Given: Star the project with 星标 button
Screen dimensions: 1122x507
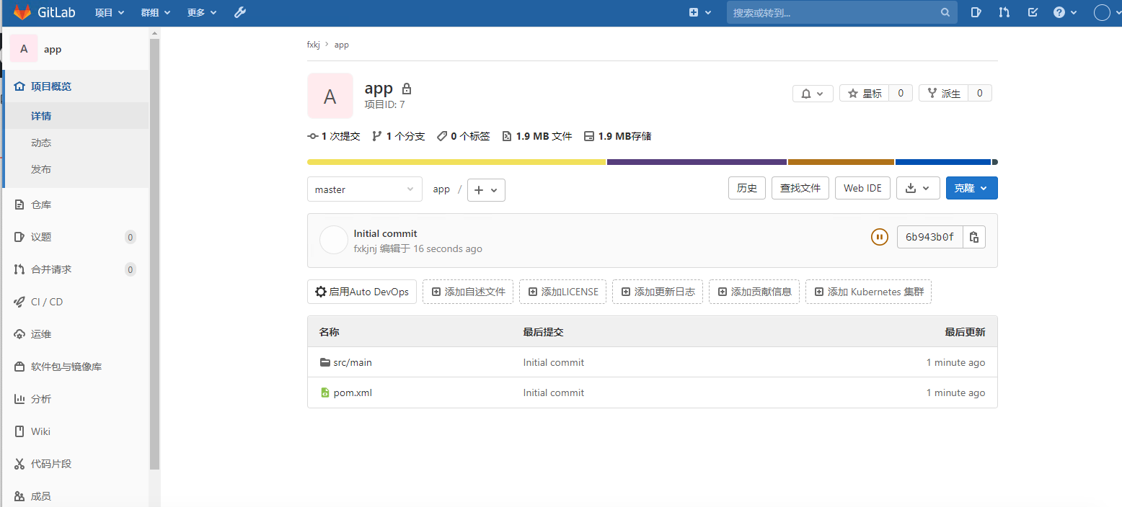Looking at the screenshot, I should coord(864,94).
